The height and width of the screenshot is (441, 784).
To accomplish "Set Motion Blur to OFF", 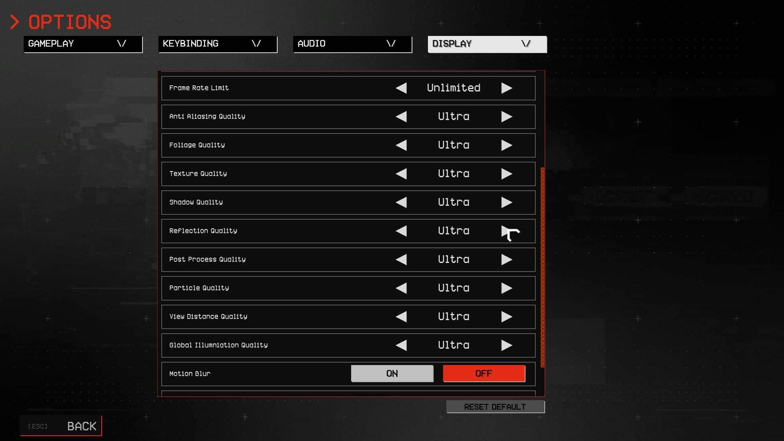I will tap(484, 374).
